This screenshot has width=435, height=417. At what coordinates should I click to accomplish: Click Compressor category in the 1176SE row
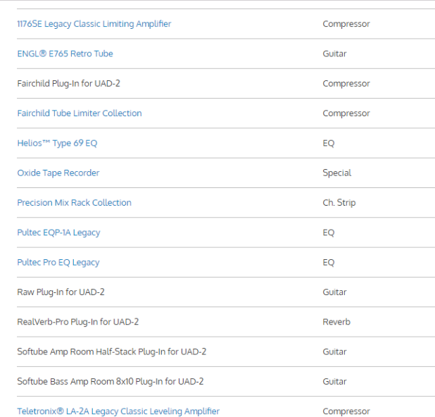(346, 24)
